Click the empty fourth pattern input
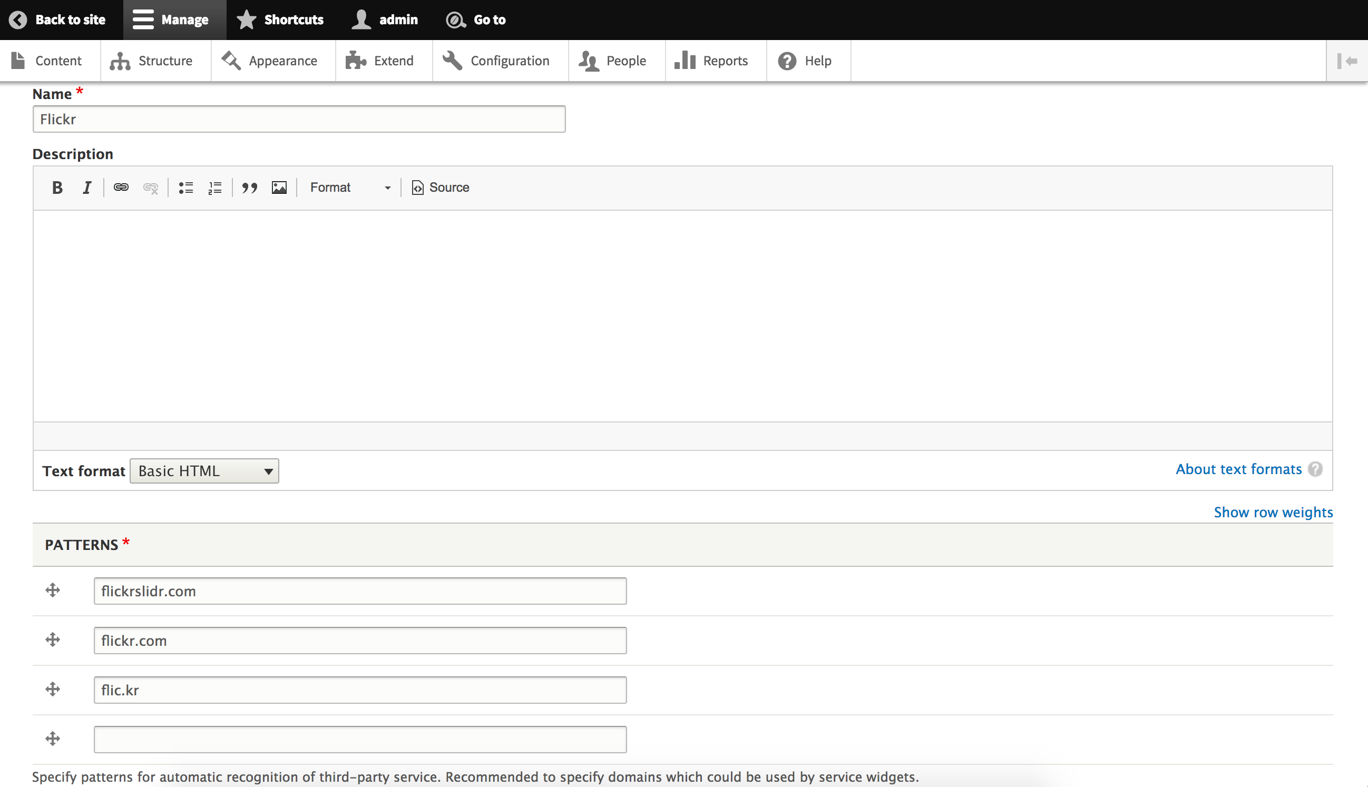The image size is (1368, 787). pyautogui.click(x=361, y=739)
